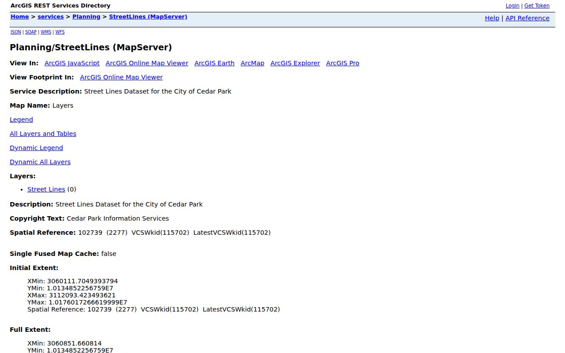Open Dynamic All Layers link
565x353 pixels.
40,162
